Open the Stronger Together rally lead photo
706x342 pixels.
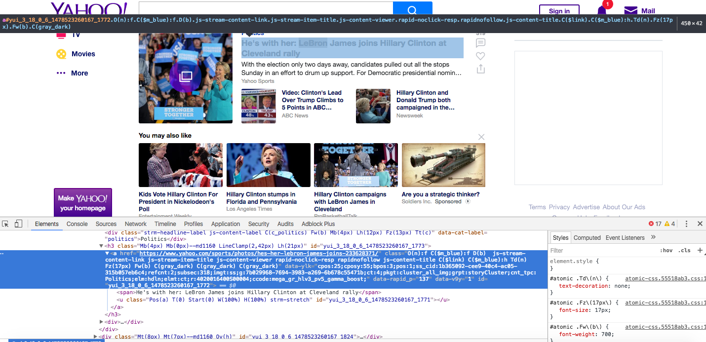pos(186,78)
